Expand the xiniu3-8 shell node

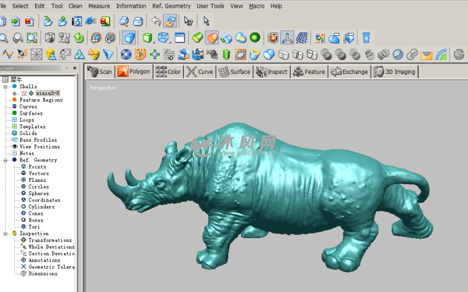pos(15,94)
